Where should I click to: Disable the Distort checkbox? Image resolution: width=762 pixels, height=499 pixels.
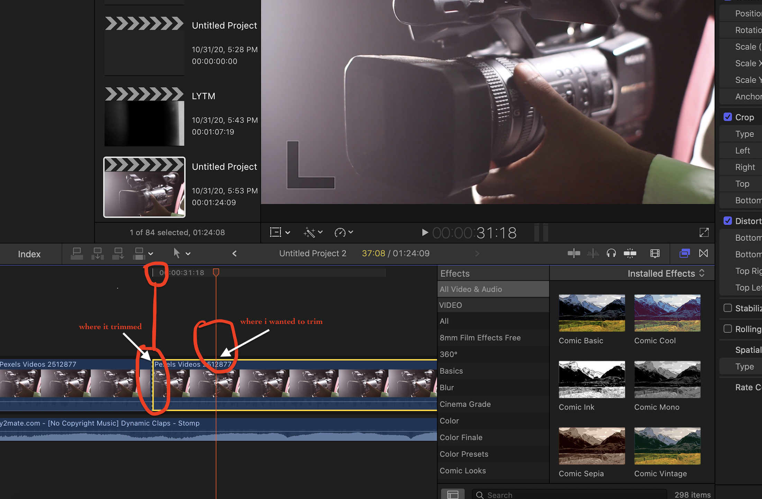[x=728, y=221]
